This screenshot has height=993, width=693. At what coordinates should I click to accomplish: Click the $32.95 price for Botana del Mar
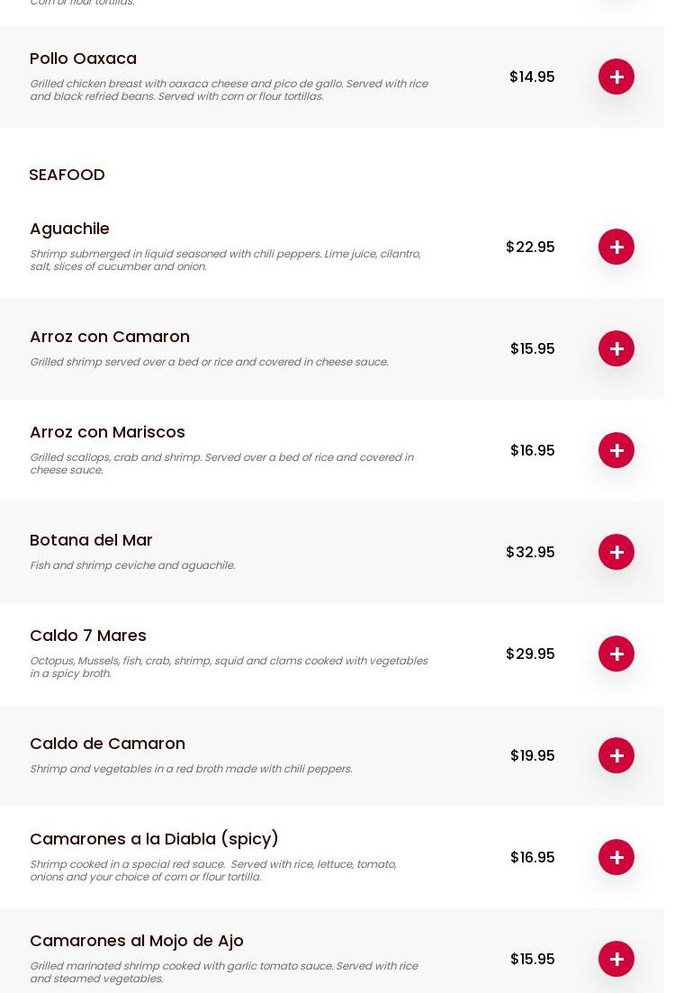click(x=530, y=552)
